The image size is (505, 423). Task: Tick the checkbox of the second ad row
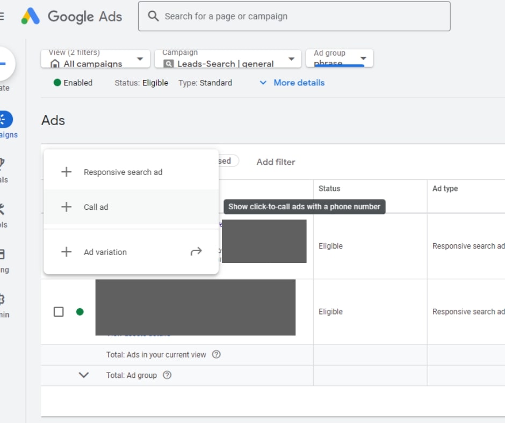pyautogui.click(x=59, y=312)
